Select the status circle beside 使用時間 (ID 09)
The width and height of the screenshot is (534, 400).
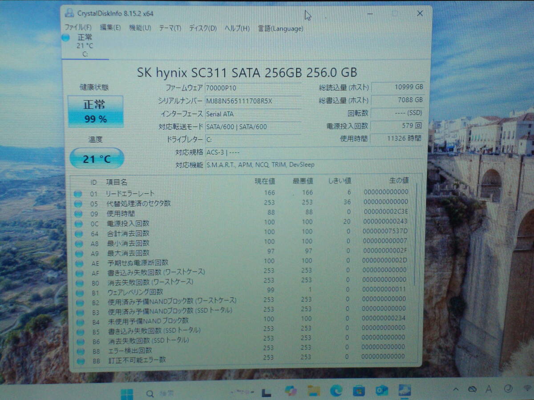[78, 214]
